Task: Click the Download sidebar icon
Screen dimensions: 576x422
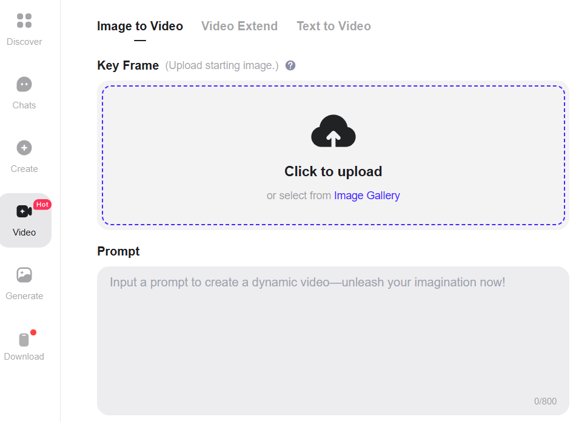Action: 24,340
